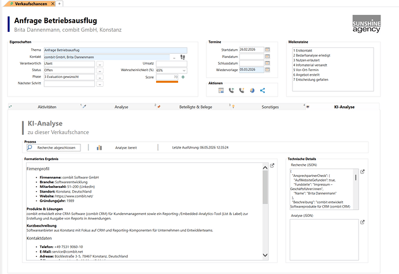Click the footprints icon beside Kontakt field

point(183,57)
